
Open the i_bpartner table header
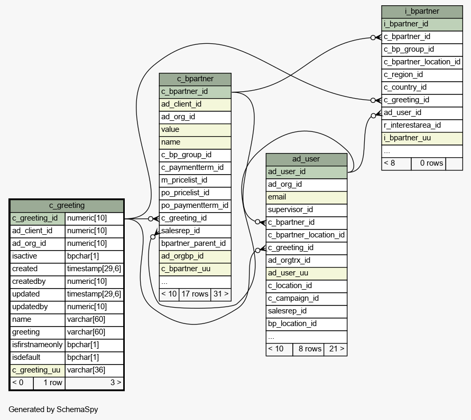point(422,12)
